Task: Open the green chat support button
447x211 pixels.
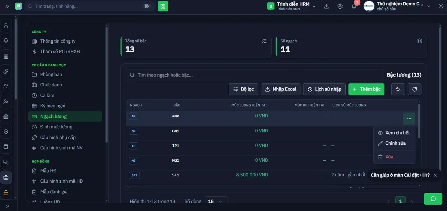Action: coord(433,199)
